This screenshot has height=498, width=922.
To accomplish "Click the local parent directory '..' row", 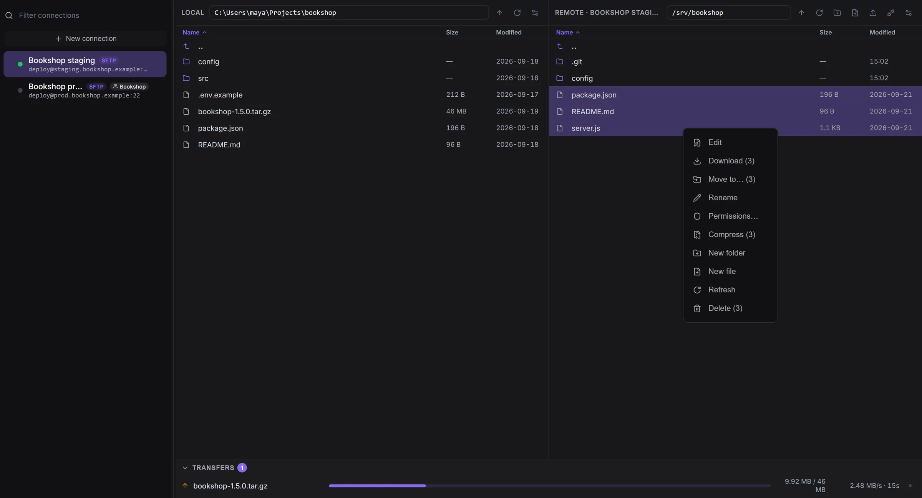I will click(362, 46).
